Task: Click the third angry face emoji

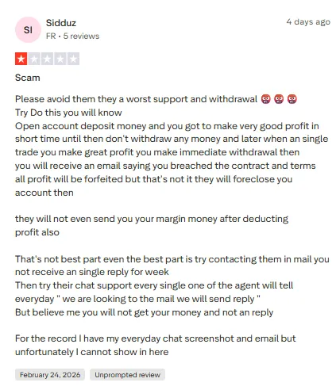Action: point(292,99)
